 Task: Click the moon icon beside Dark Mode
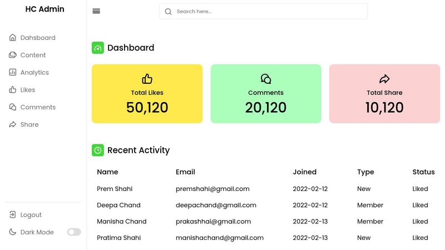coord(13,232)
